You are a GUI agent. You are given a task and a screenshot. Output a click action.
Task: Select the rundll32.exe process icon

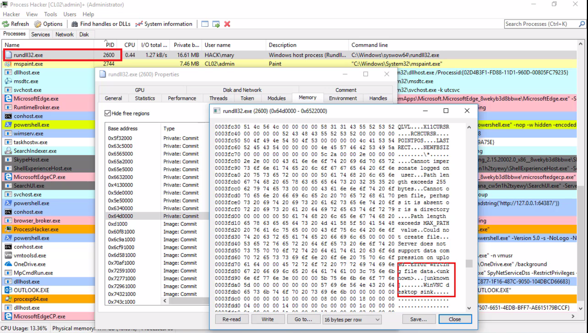pyautogui.click(x=8, y=55)
